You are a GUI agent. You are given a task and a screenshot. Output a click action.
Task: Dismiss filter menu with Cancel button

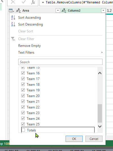(94, 139)
